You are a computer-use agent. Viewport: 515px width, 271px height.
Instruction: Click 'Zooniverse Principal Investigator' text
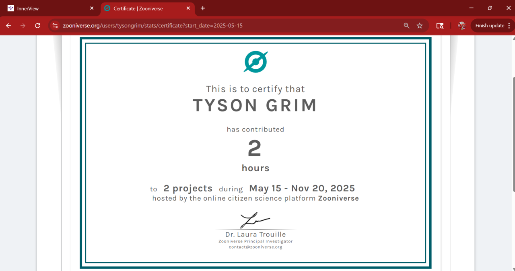point(255,241)
